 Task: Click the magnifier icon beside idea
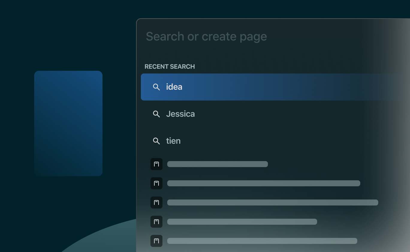[156, 87]
